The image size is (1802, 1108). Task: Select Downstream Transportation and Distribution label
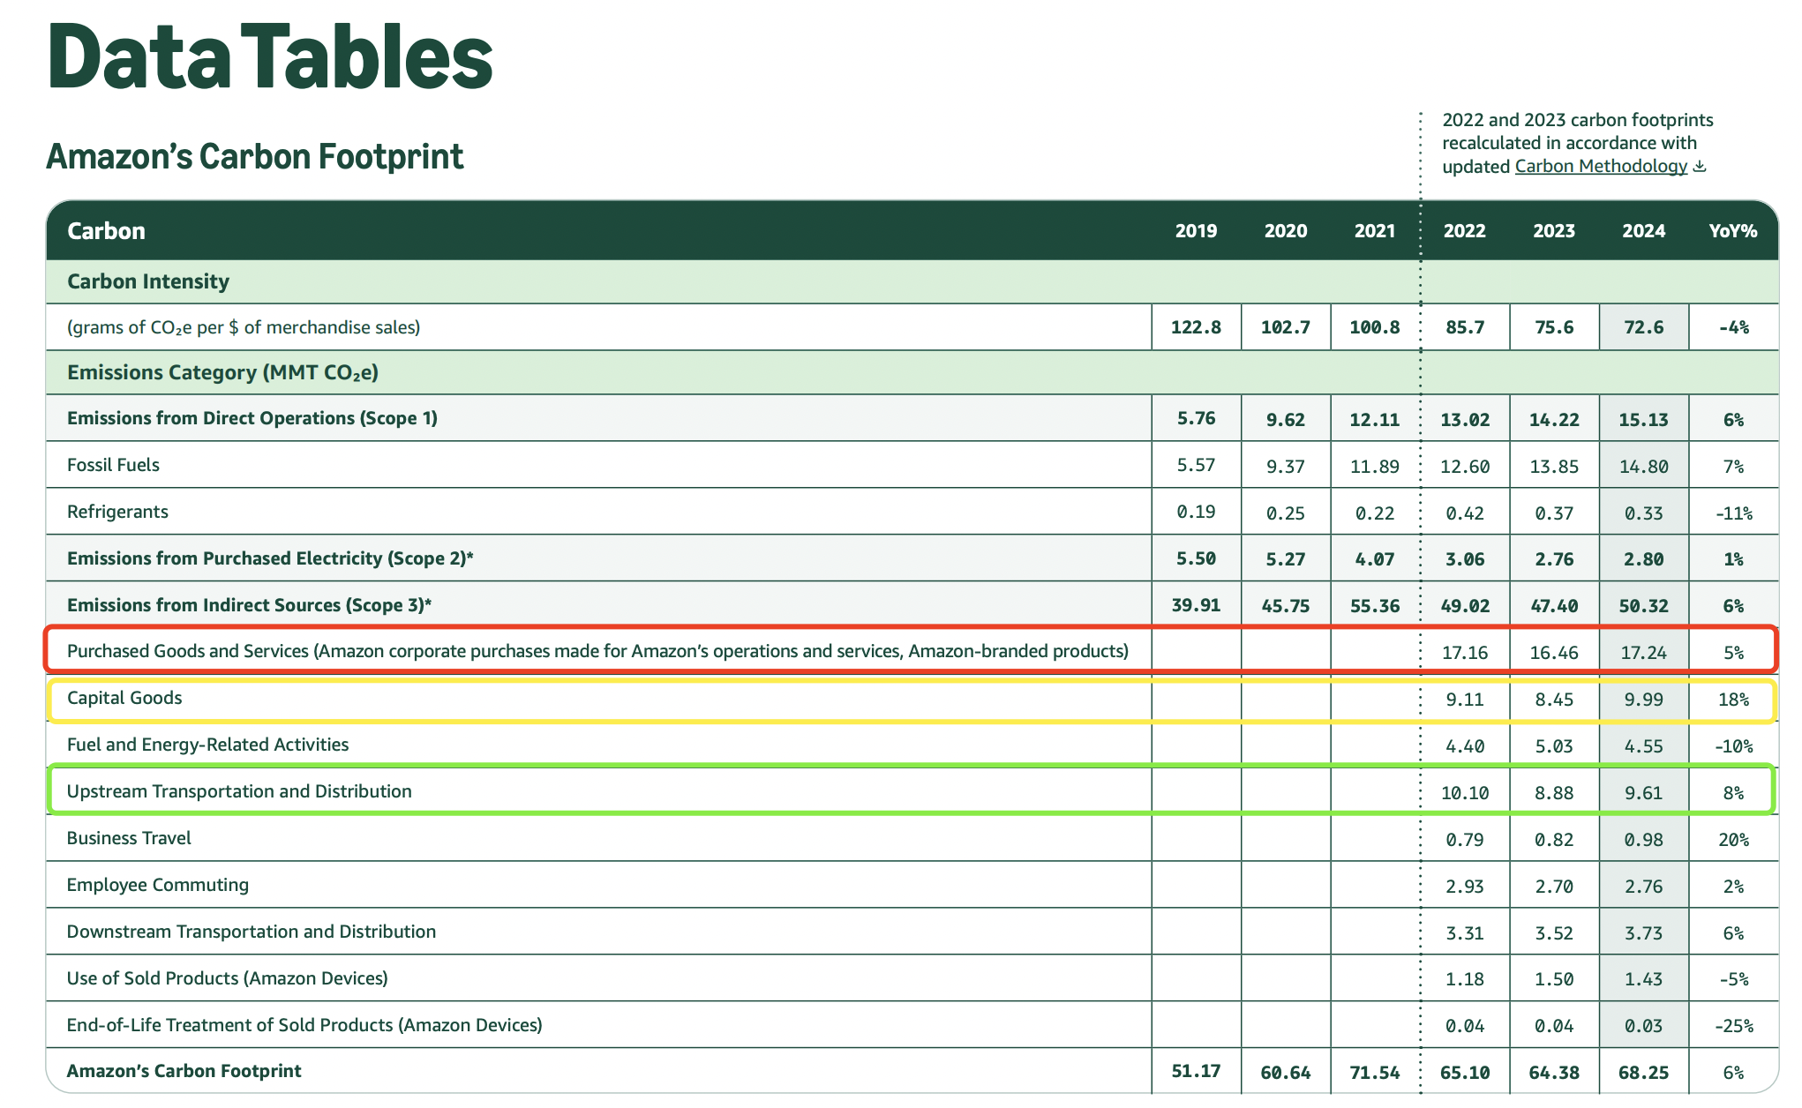pyautogui.click(x=252, y=932)
